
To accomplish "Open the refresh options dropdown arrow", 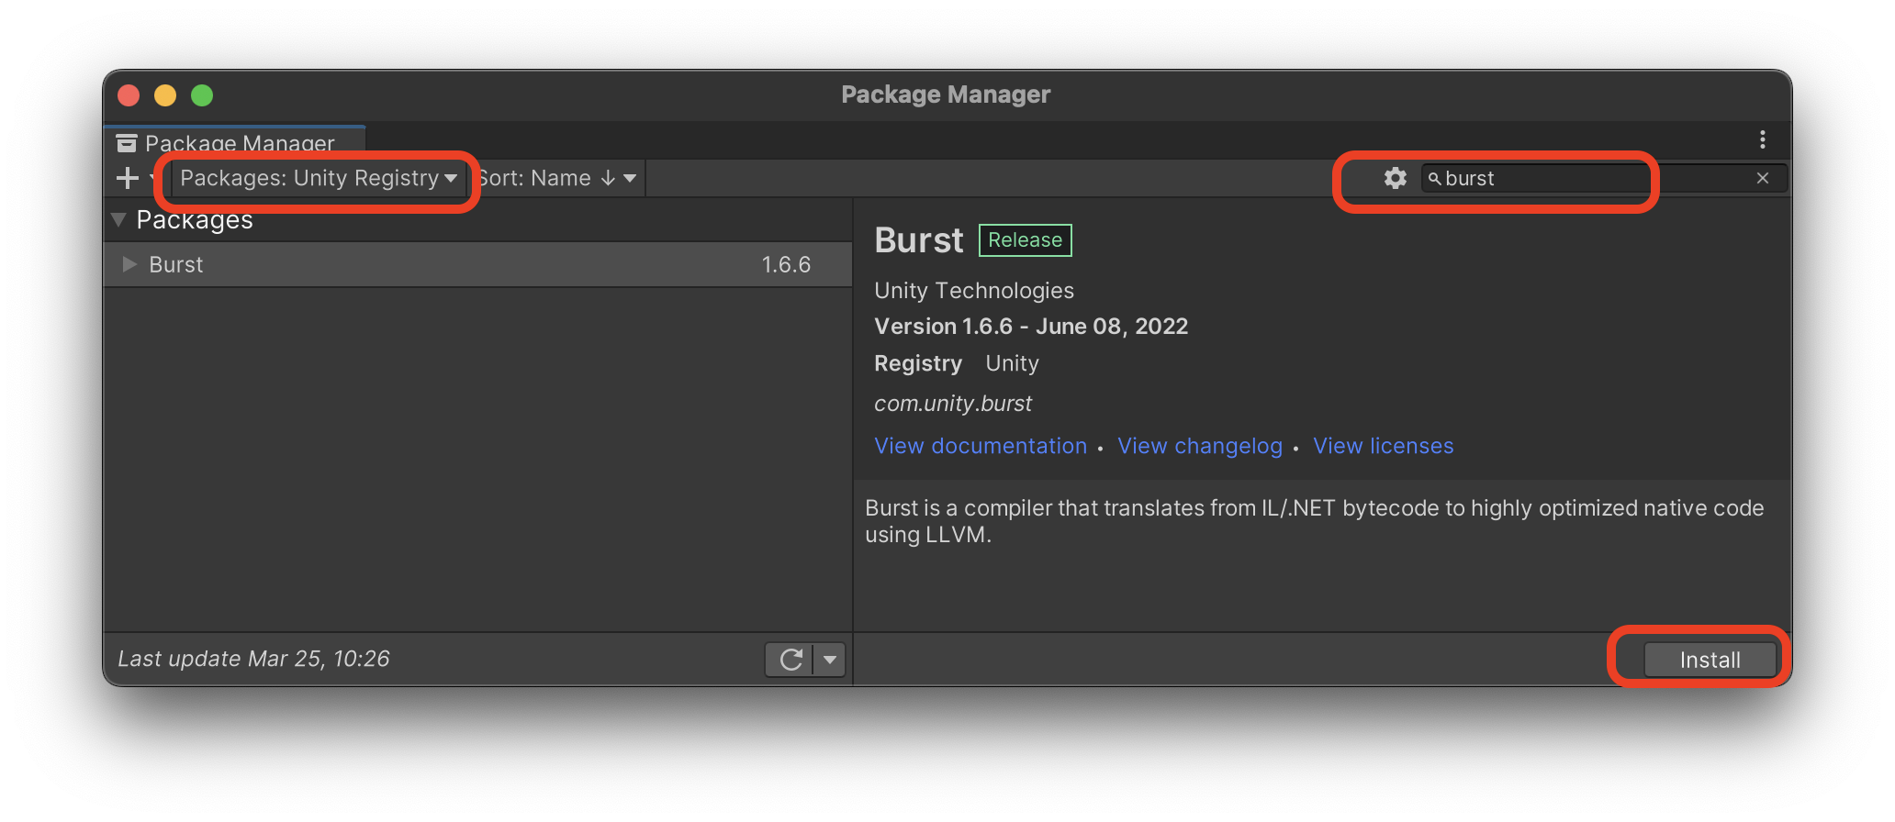I will [830, 660].
